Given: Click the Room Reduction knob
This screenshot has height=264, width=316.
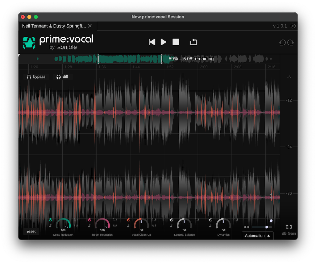Looking at the screenshot, I should pos(102,224).
